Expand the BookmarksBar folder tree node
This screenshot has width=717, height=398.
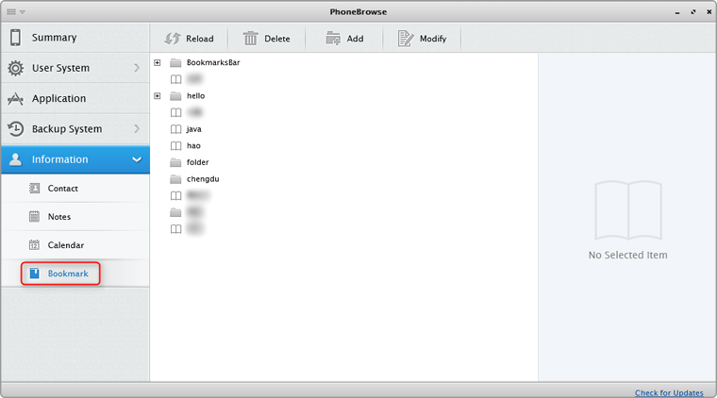158,62
